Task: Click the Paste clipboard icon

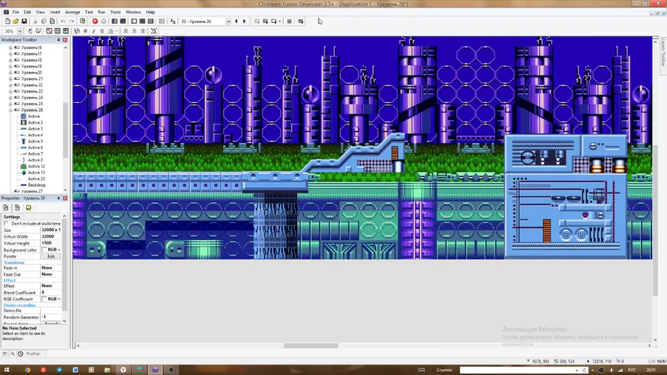Action: [53, 21]
